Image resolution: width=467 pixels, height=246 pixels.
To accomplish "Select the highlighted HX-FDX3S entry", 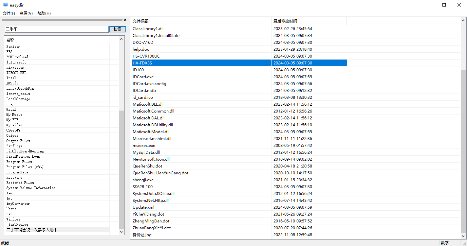I will coord(239,63).
